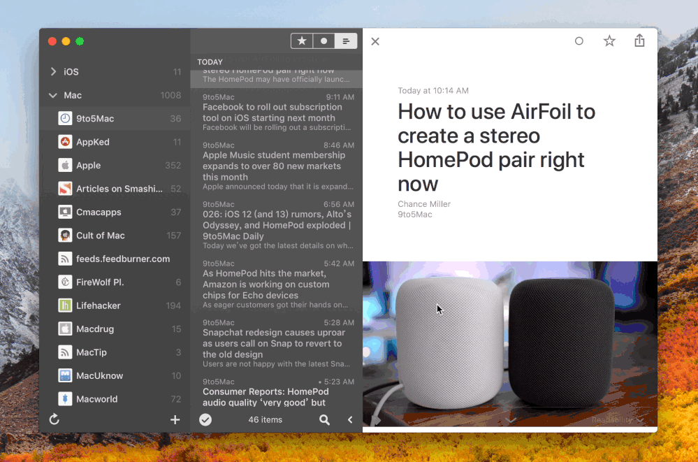Click the HomePod pair article image
The width and height of the screenshot is (698, 462).
509,344
